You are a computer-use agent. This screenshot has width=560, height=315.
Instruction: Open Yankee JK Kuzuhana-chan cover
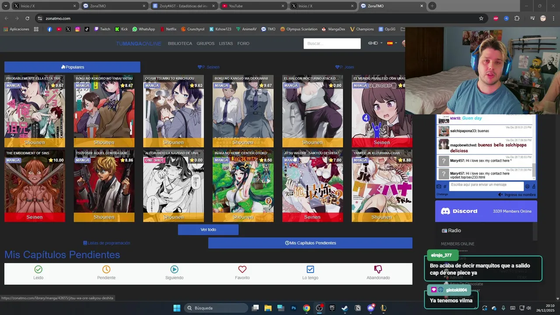point(382,186)
